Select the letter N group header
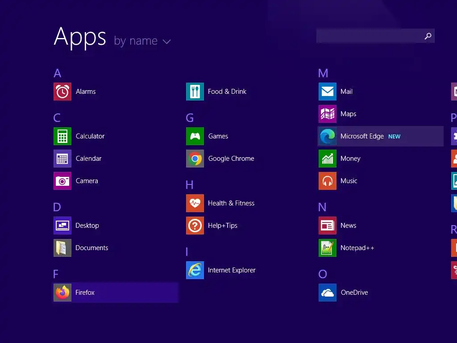 tap(322, 207)
